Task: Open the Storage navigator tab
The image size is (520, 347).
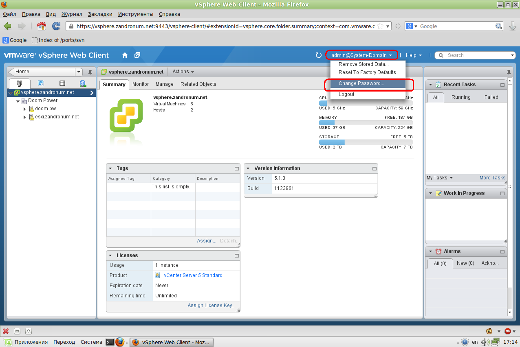Action: click(x=62, y=83)
